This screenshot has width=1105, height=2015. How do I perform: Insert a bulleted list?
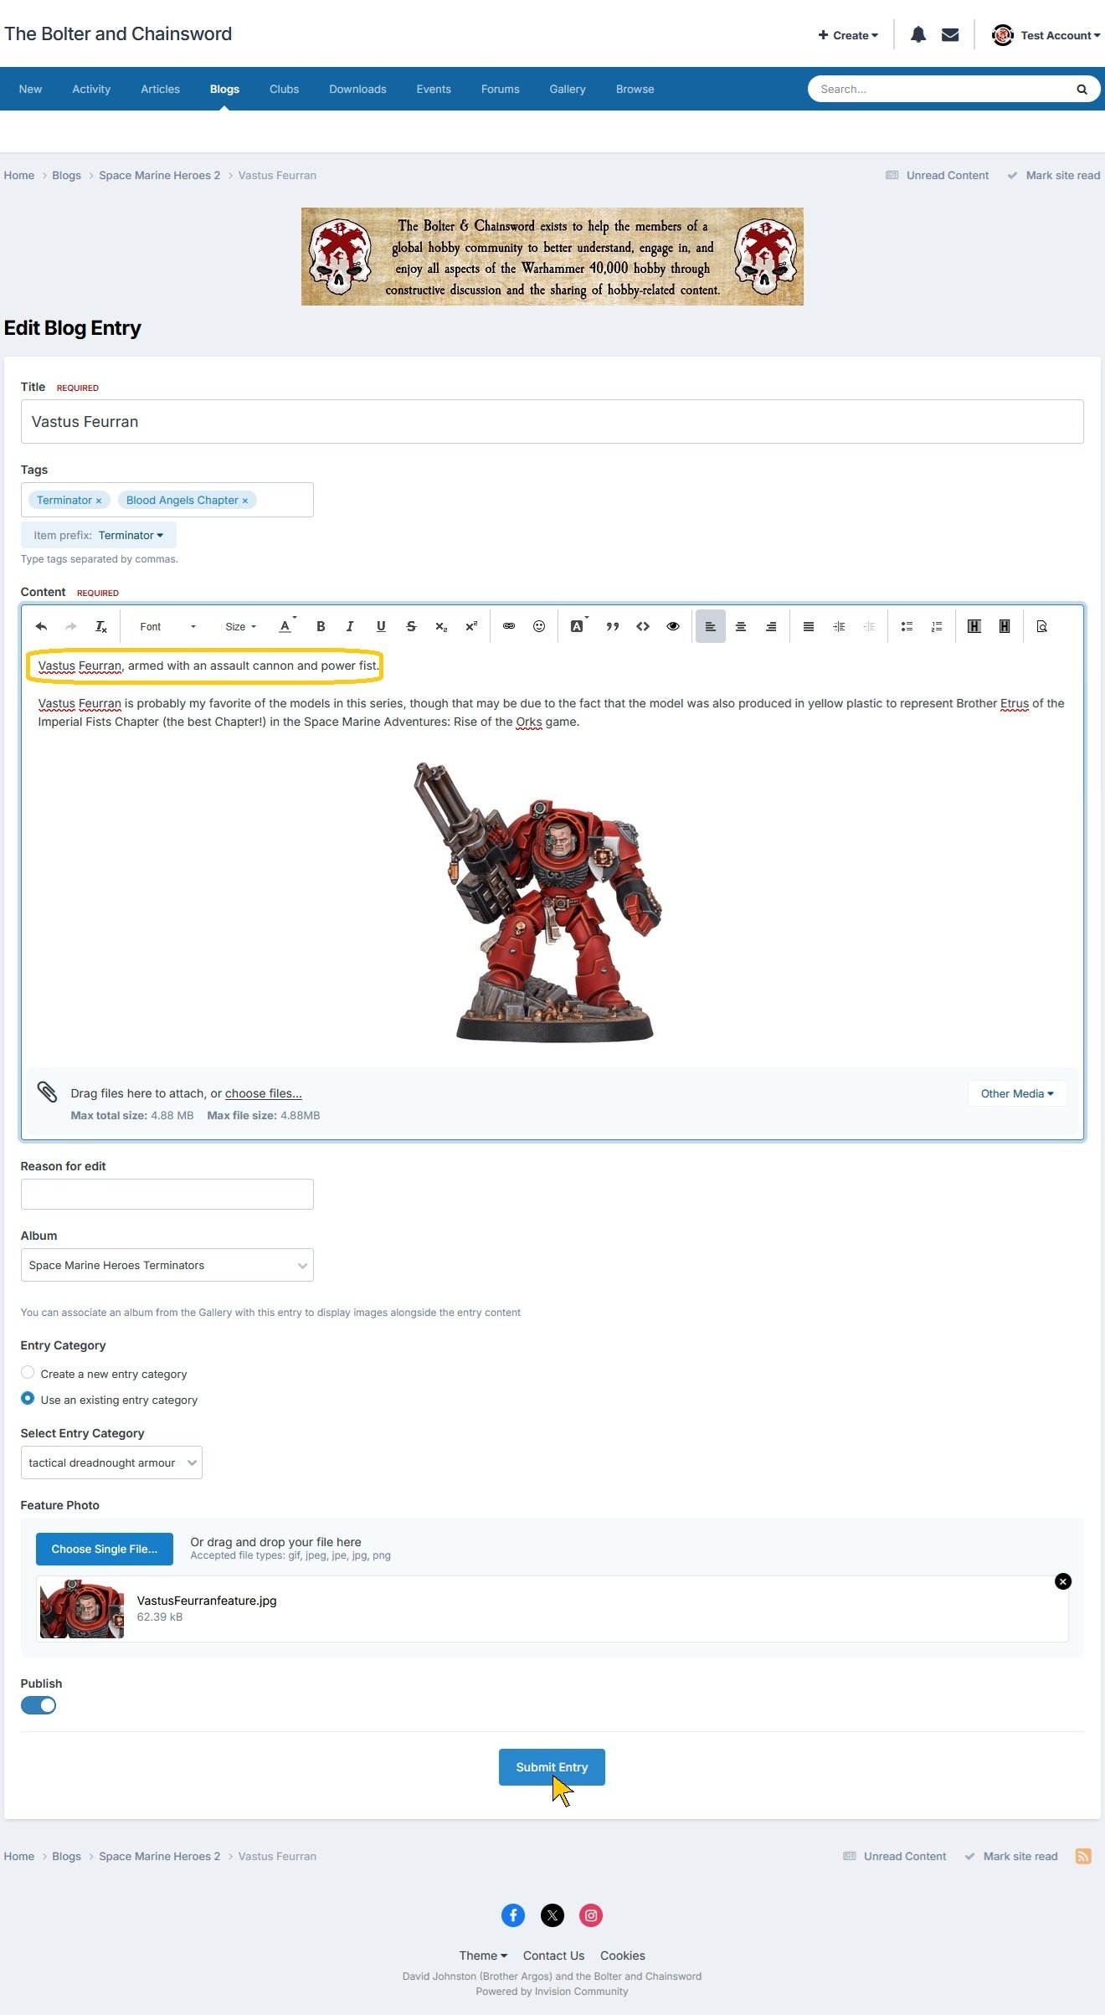(907, 626)
